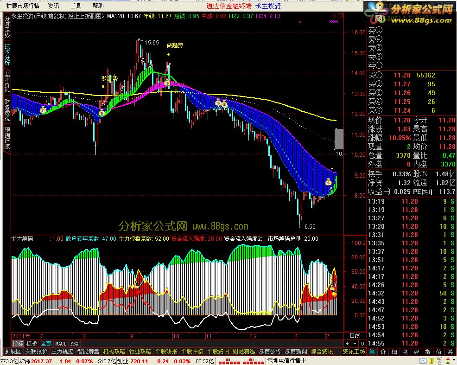457x365 pixels.
Task: Click the 0 reset button under 日线
Action: [x=362, y=343]
